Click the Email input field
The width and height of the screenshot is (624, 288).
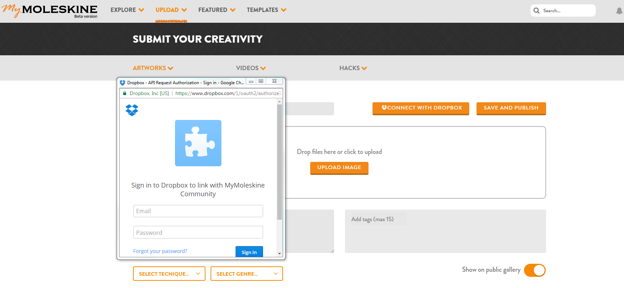(x=198, y=211)
